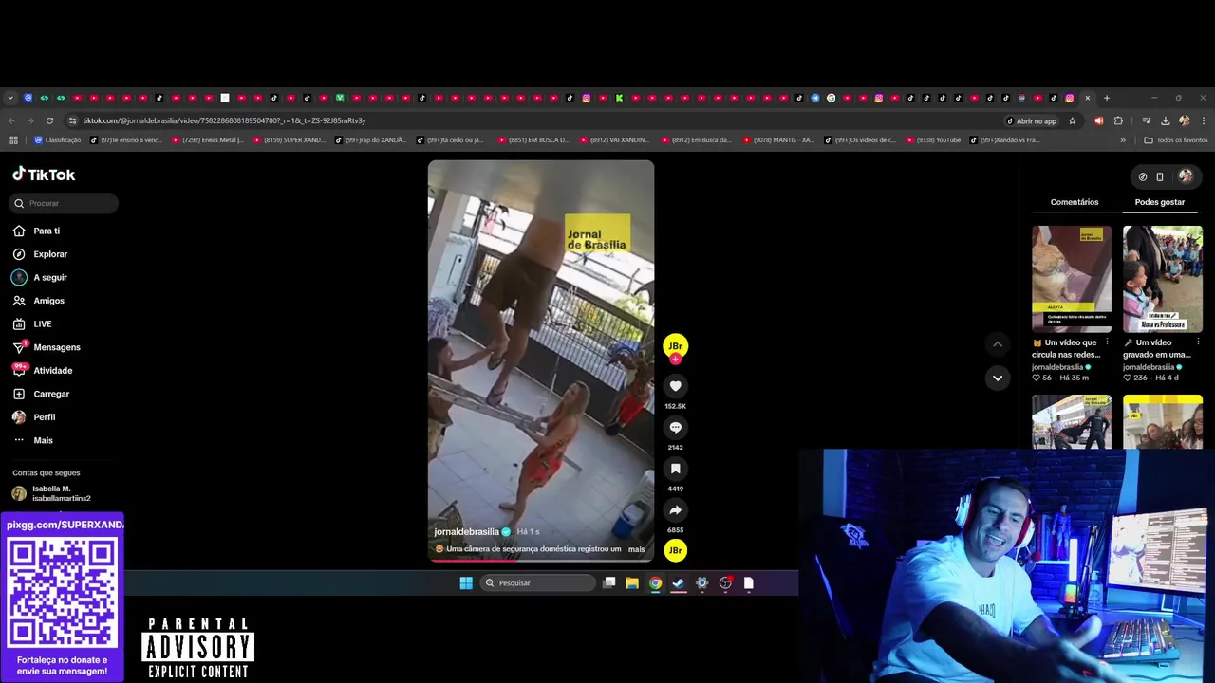
Task: Open the jornaldebrasilia username on video
Action: [466, 532]
